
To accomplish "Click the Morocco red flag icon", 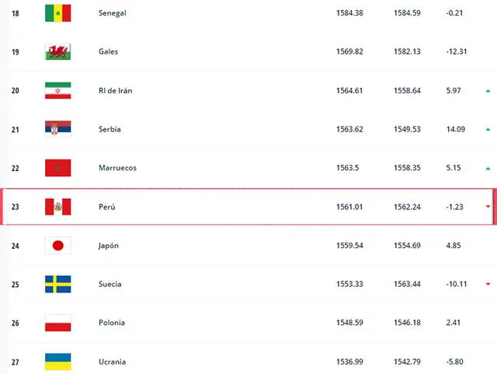I will coord(58,168).
